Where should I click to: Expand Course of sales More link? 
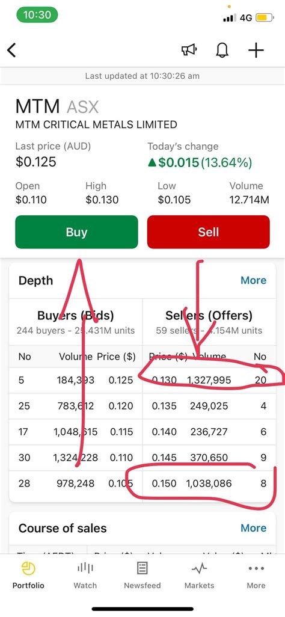click(x=254, y=527)
